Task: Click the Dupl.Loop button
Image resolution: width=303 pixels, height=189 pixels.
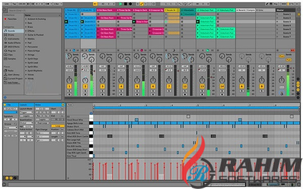Action: (42, 123)
